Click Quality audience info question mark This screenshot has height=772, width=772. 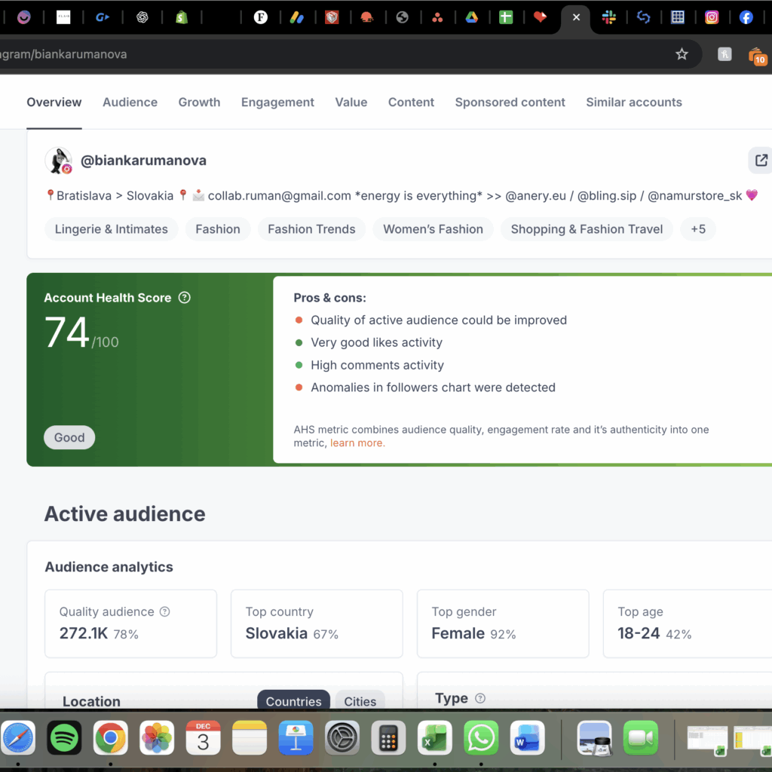[165, 612]
